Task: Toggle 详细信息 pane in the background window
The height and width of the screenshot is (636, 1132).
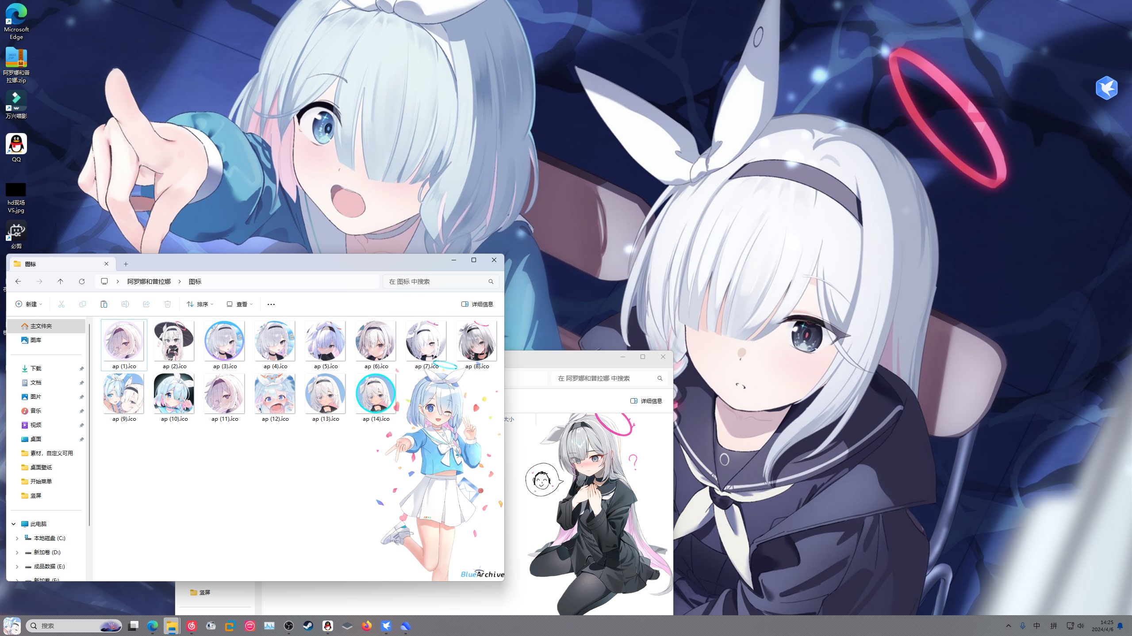Action: pyautogui.click(x=646, y=401)
